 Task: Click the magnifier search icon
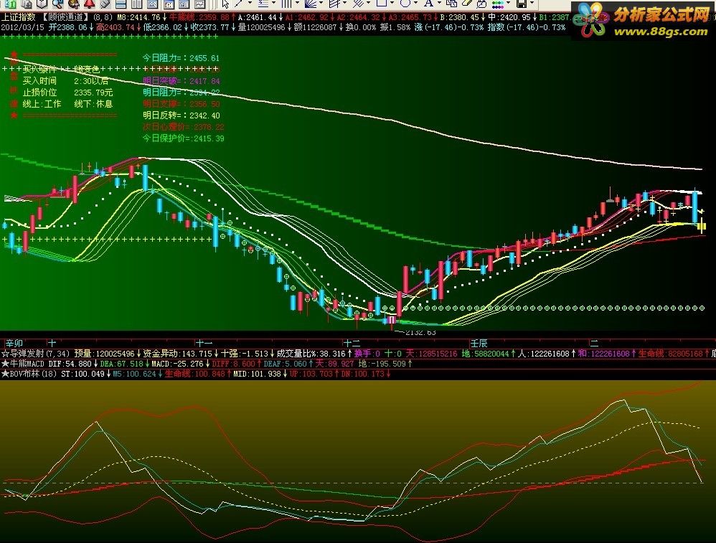pos(57,4)
